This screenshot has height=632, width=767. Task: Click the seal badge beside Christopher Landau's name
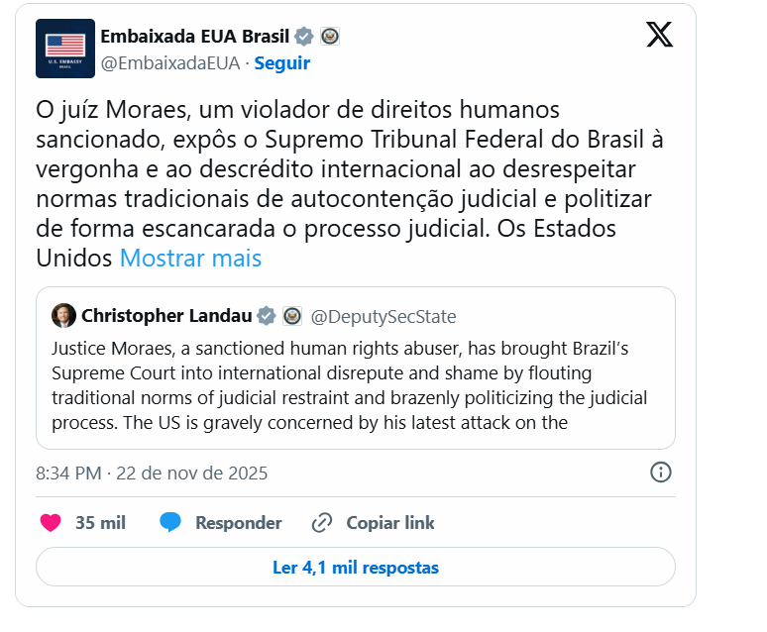click(291, 316)
